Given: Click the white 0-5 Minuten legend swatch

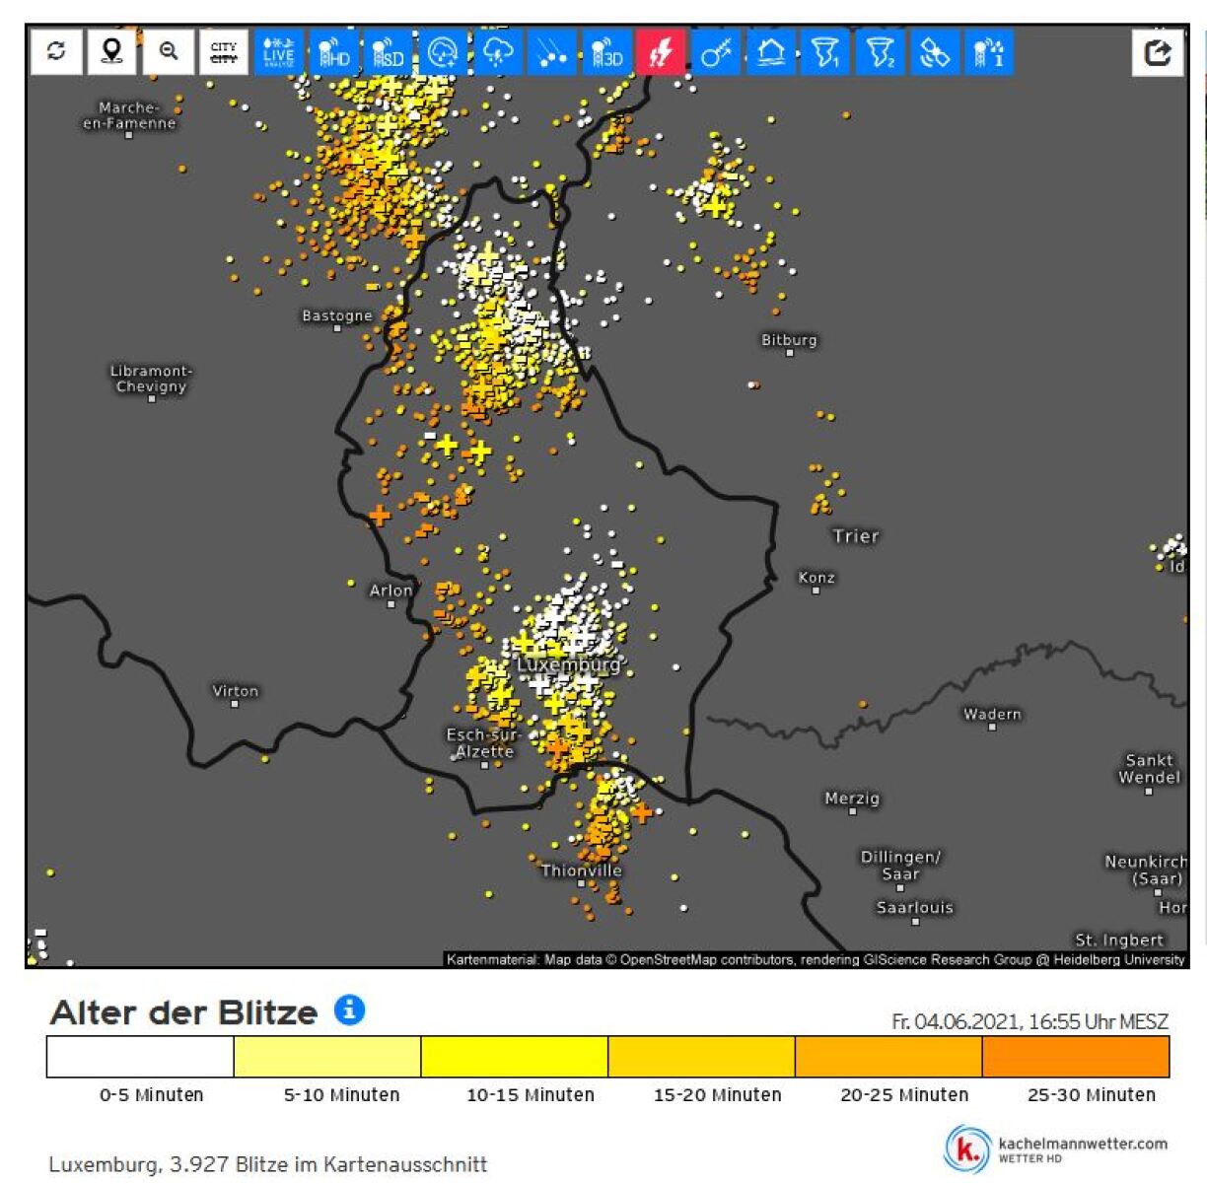Looking at the screenshot, I should tap(140, 1057).
